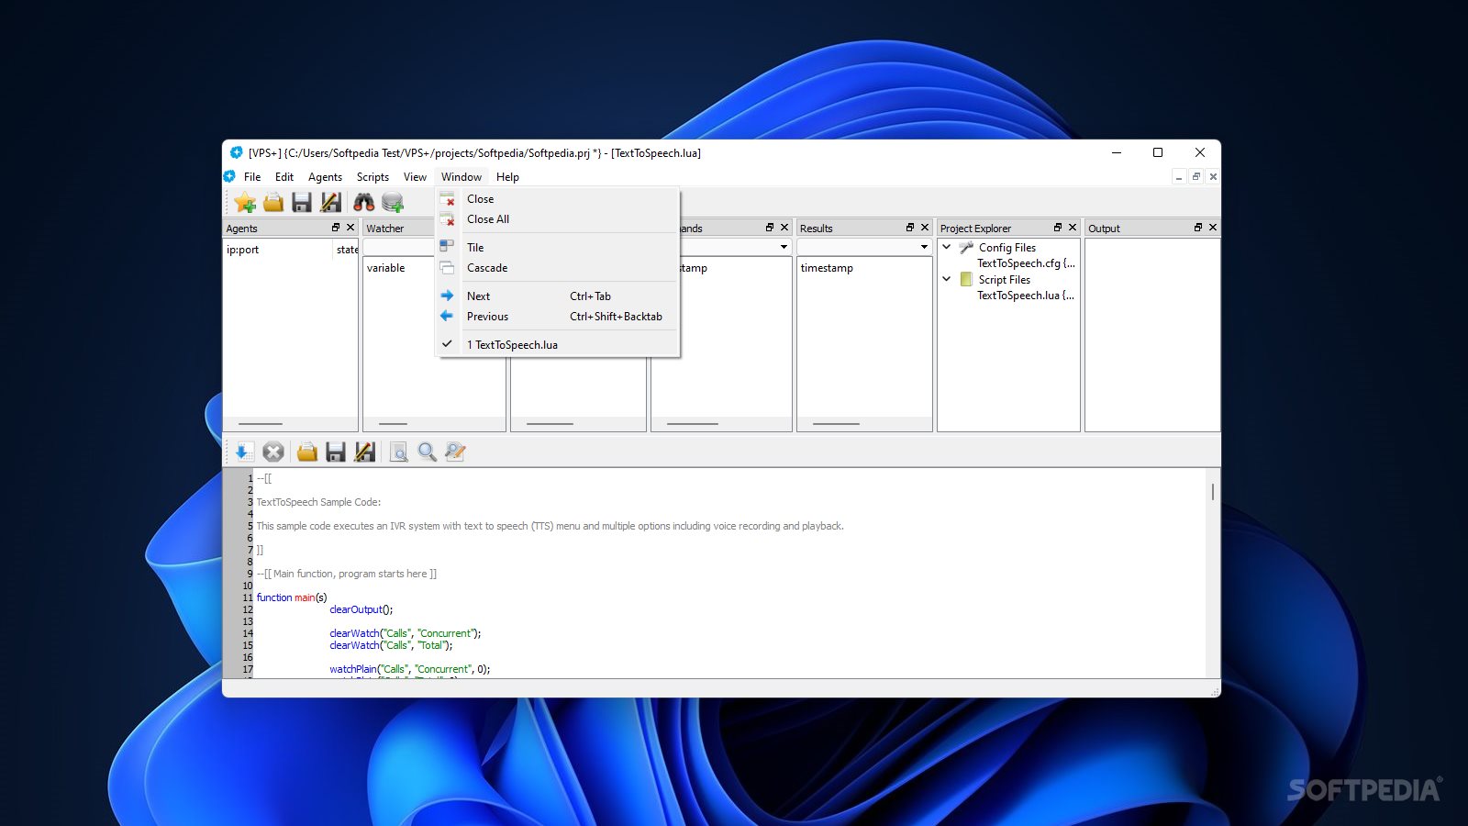Open the Help menu
The width and height of the screenshot is (1468, 826).
[x=507, y=177]
